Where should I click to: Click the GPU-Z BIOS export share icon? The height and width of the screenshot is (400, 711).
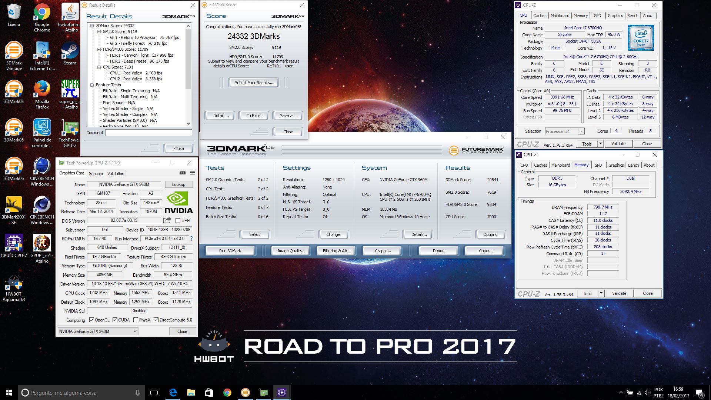pos(167,220)
